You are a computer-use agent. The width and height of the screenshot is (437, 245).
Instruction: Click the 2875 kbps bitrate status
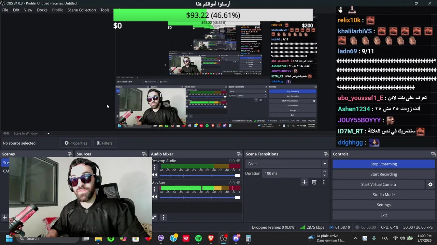pos(312,227)
